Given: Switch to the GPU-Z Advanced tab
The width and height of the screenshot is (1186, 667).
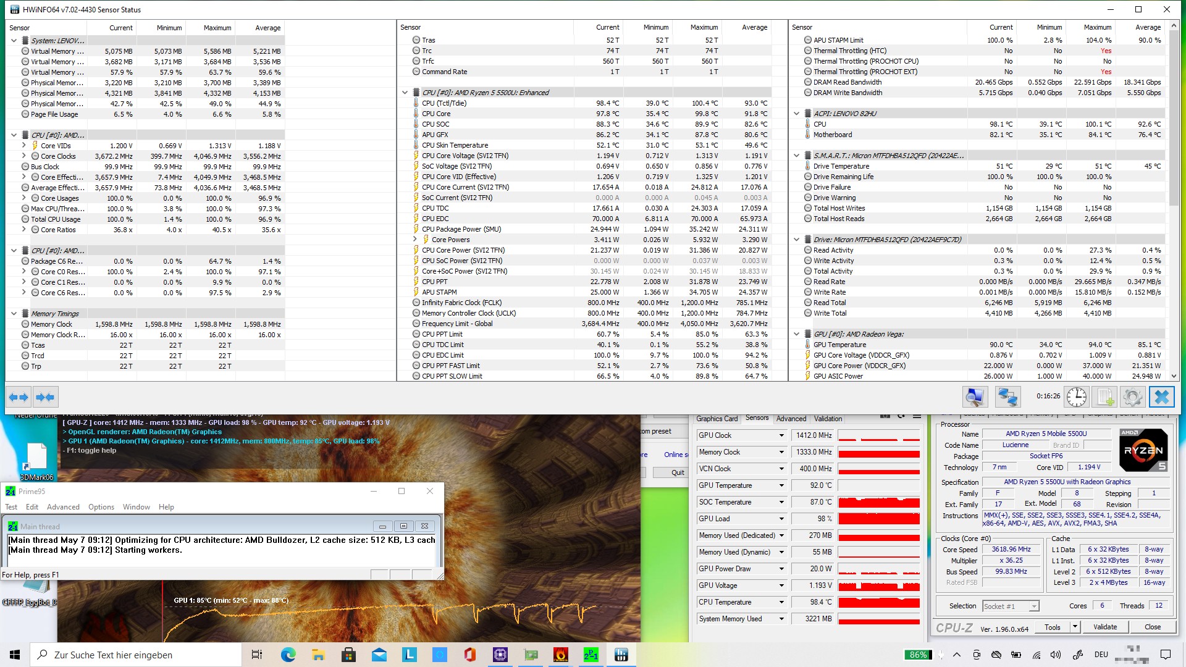Looking at the screenshot, I should pos(791,419).
